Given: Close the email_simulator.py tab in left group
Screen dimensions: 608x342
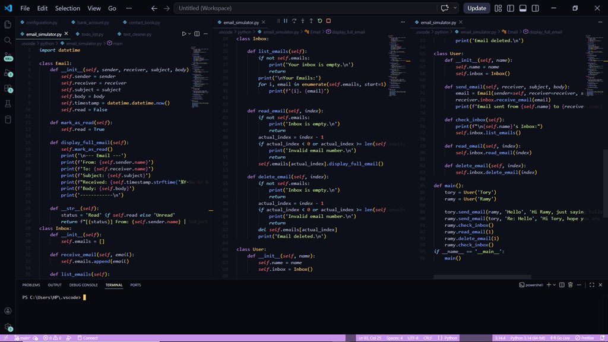Looking at the screenshot, I should pyautogui.click(x=66, y=34).
